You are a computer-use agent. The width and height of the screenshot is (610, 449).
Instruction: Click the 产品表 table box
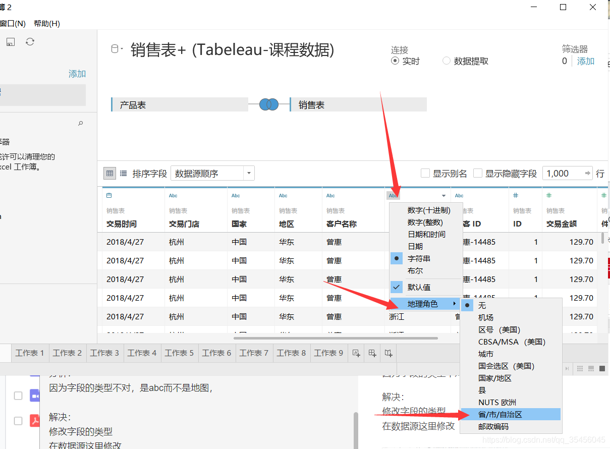[179, 104]
